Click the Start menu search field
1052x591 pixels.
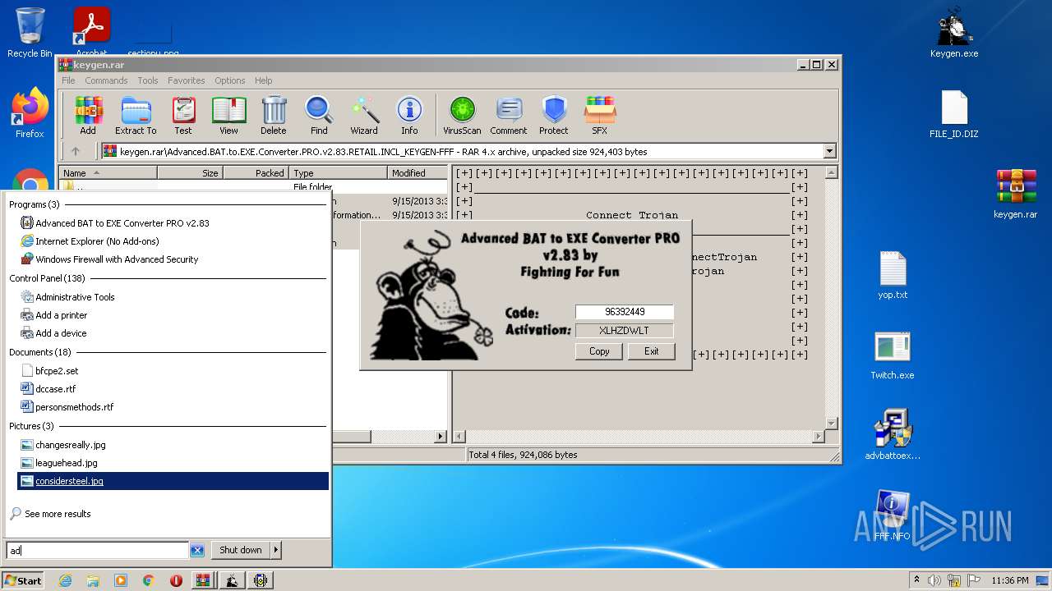98,550
